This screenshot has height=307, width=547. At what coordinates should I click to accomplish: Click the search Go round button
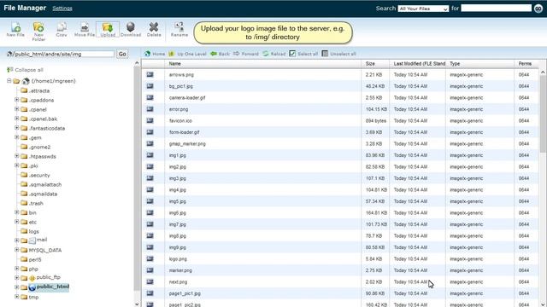[x=538, y=9]
